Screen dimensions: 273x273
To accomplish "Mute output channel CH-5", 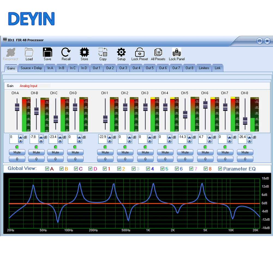I will 185,152.
